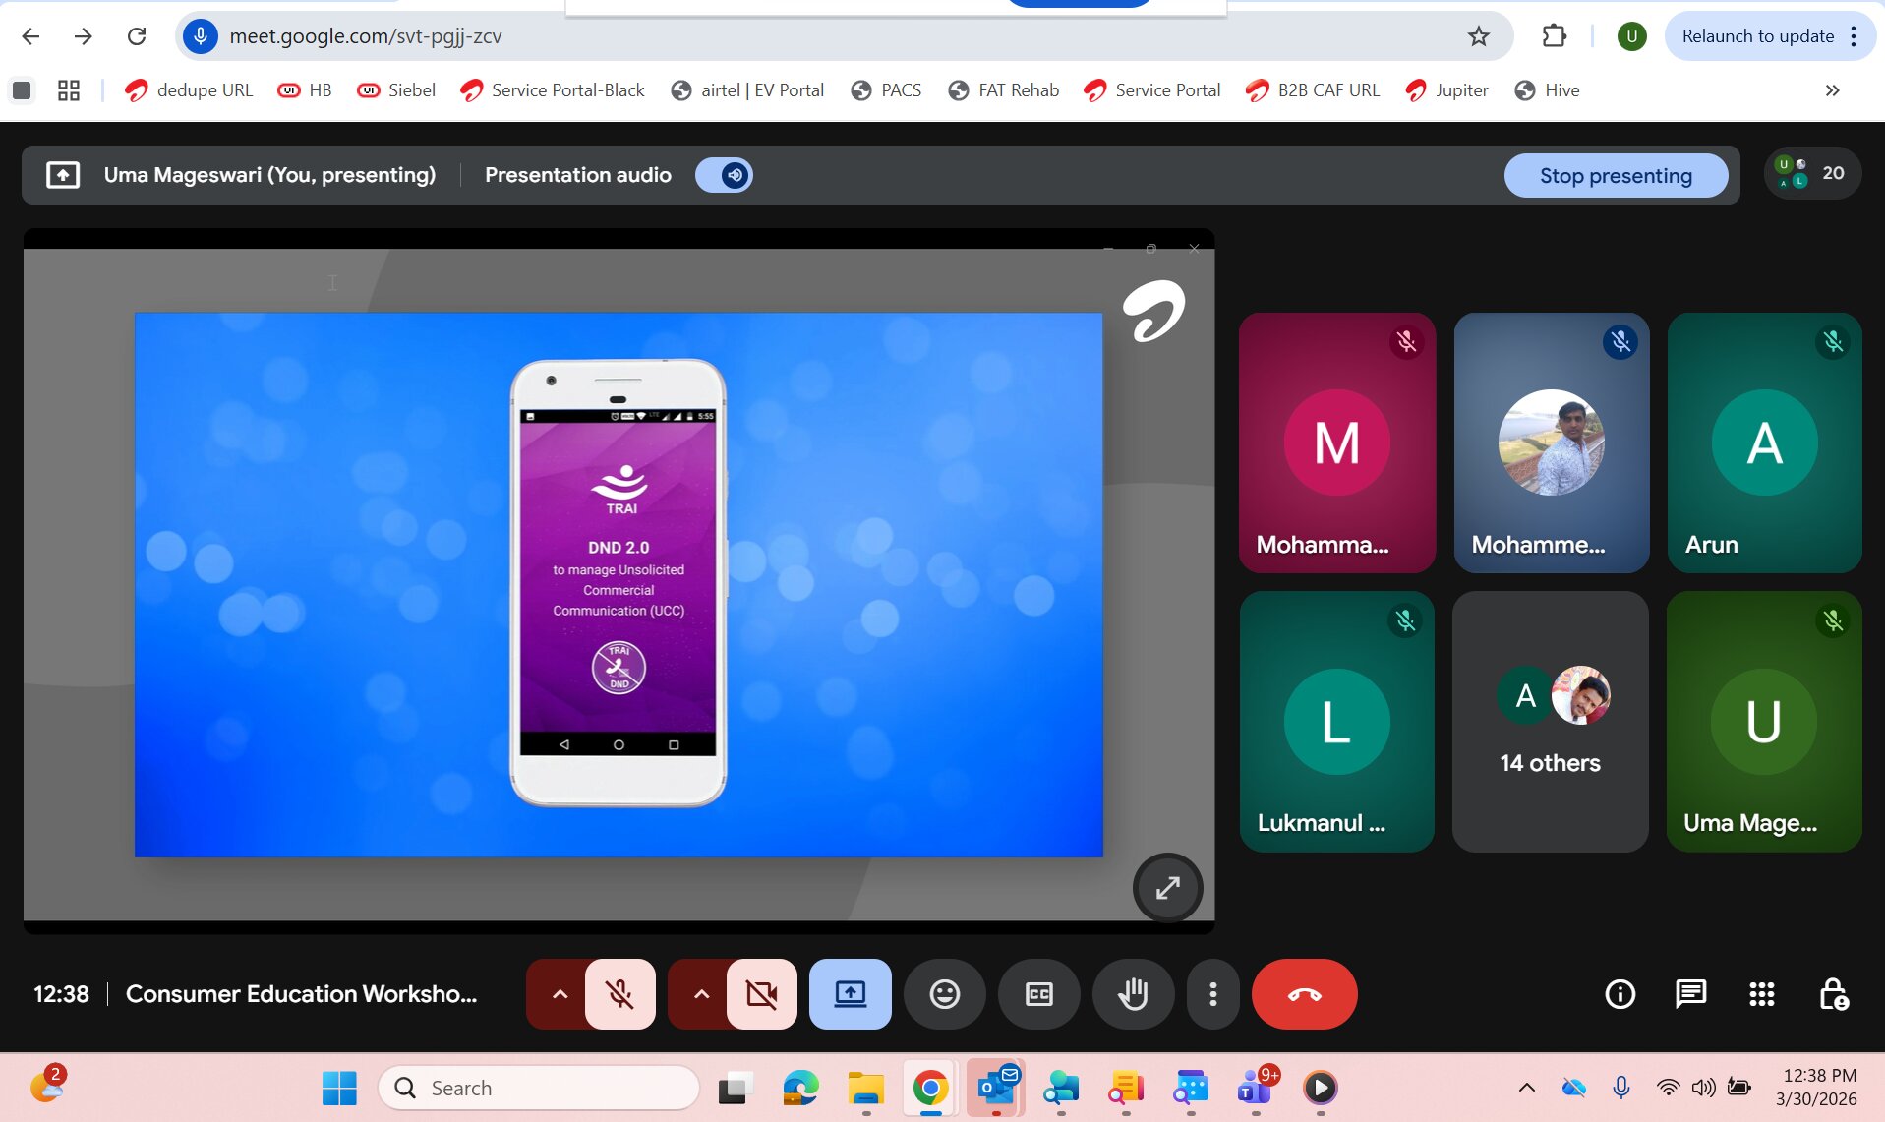Click Relaunch to update
The width and height of the screenshot is (1885, 1122).
click(x=1757, y=36)
